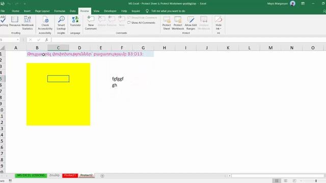This screenshot has width=326, height=183.
Task: Open Smart Lookup
Action: tap(61, 23)
